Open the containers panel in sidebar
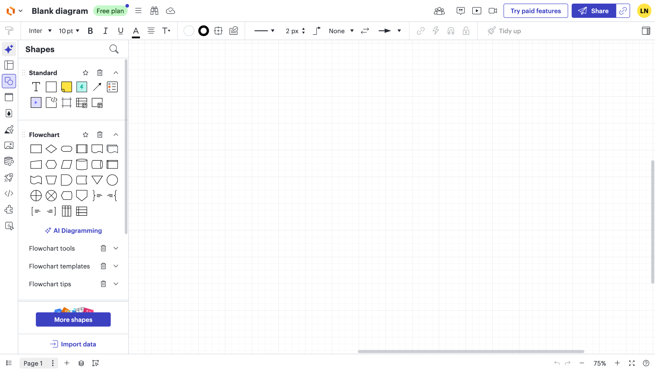The height and width of the screenshot is (372, 655). (x=9, y=97)
